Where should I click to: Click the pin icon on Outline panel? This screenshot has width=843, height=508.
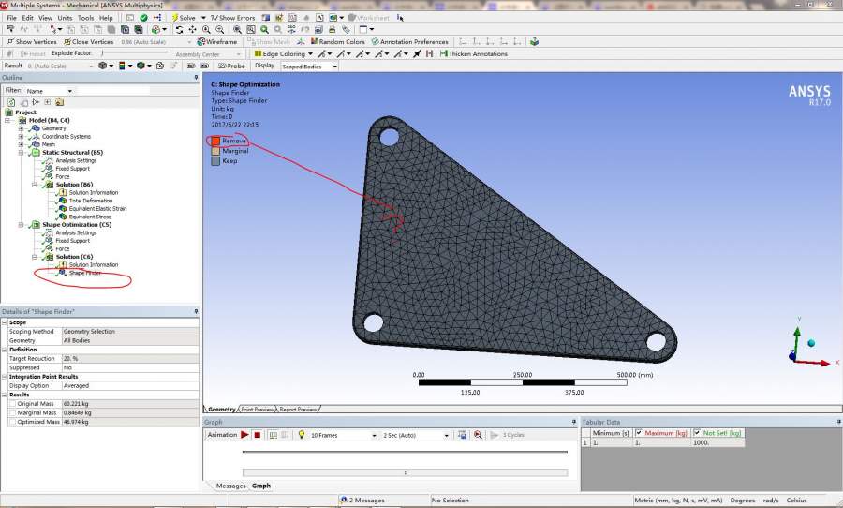coord(197,78)
